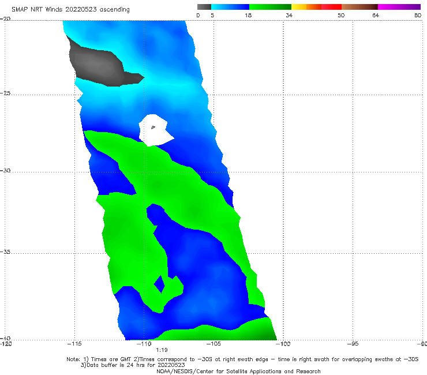Click the NOAA/NESDIS Center for Satellite Applications credit
The height and width of the screenshot is (375, 427).
pyautogui.click(x=238, y=371)
